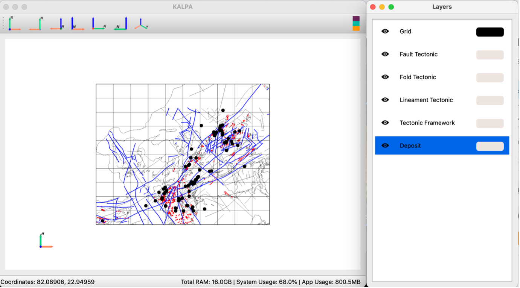Image resolution: width=520 pixels, height=288 pixels.
Task: Select view with green axis up, orange left
Action: tap(35, 24)
